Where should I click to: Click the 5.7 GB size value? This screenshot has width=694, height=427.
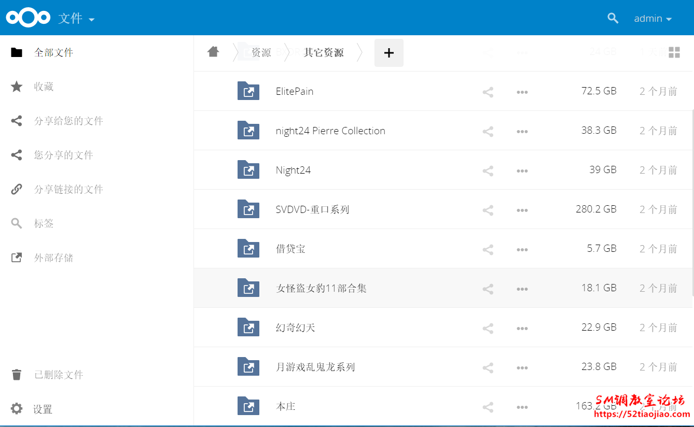(602, 248)
